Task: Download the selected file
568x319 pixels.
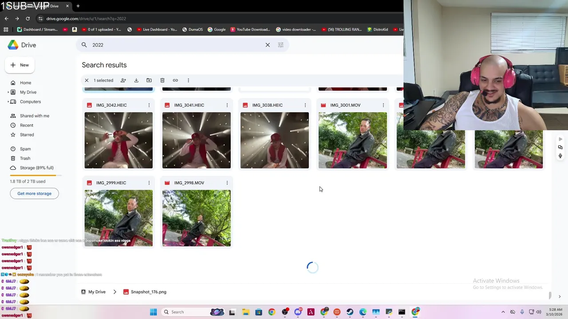Action: [x=136, y=80]
